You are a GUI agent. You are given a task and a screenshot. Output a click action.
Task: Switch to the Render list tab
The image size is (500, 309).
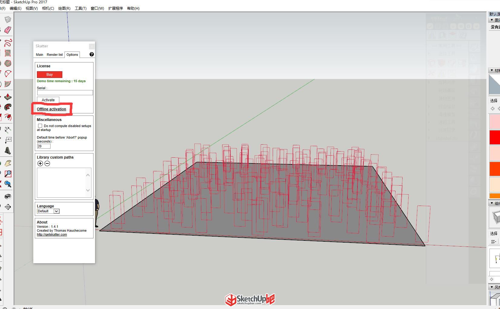55,55
